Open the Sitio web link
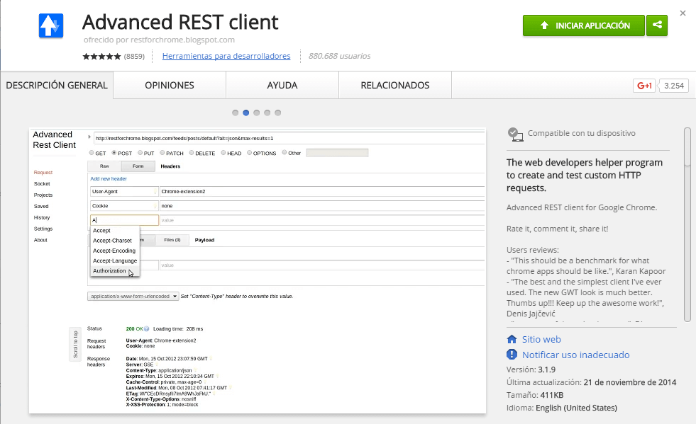696x424 pixels. pos(541,339)
